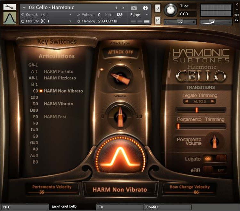
Task: Adjust the pan slider between L and R
Action: (x=180, y=22)
